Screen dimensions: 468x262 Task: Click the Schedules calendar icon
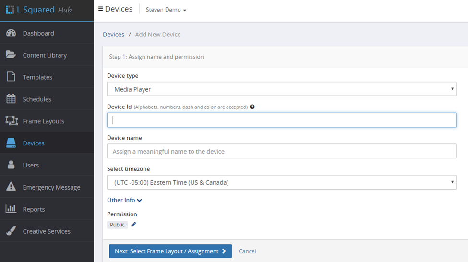tap(11, 99)
